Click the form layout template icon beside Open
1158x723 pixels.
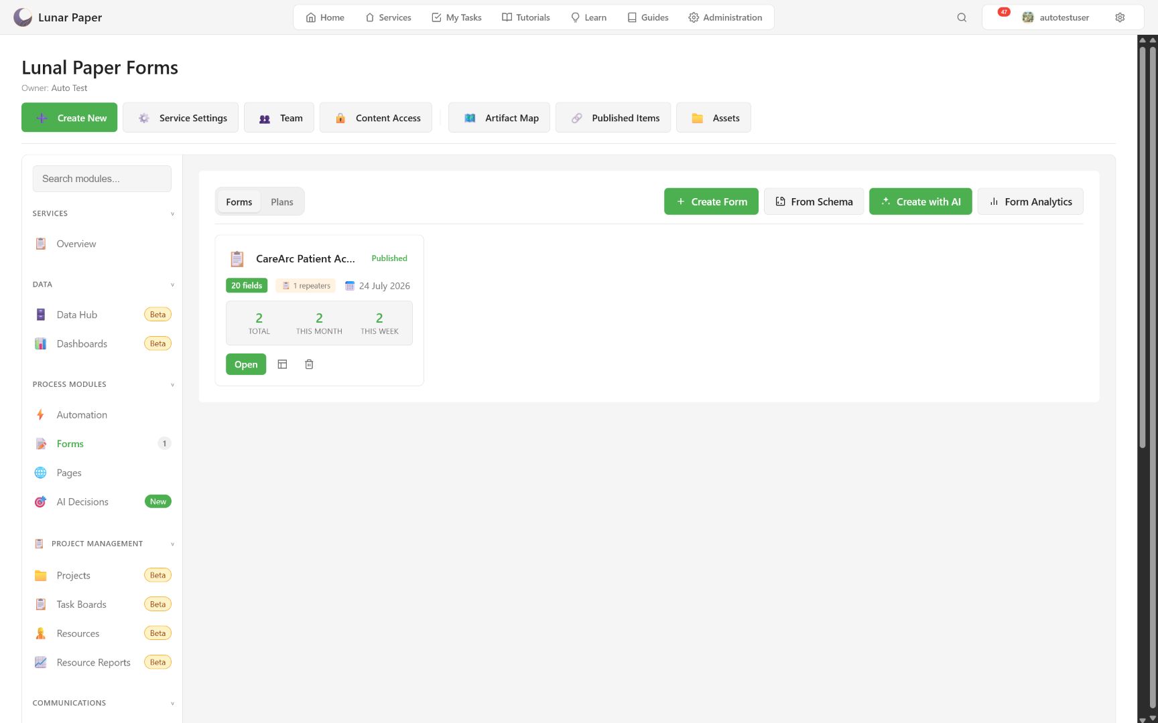(282, 364)
